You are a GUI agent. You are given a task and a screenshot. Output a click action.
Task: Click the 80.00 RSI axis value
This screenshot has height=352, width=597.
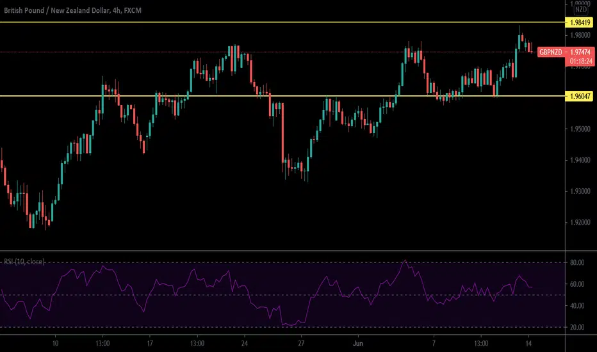577,262
